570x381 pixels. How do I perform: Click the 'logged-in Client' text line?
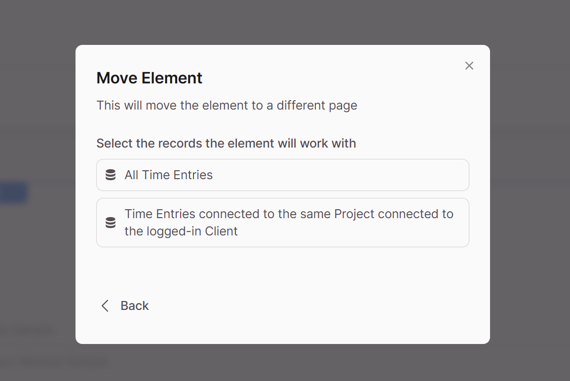(181, 231)
